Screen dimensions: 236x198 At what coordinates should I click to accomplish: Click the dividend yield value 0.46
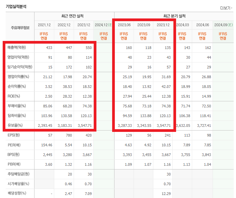coord(68,184)
